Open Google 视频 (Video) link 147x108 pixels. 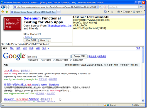(31, 48)
